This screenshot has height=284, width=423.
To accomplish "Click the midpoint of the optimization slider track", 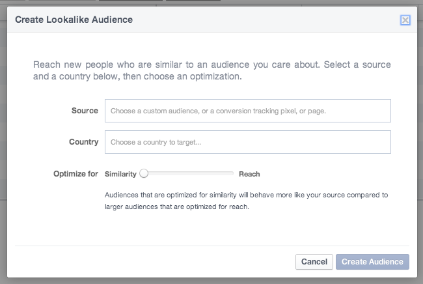I will [189, 173].
